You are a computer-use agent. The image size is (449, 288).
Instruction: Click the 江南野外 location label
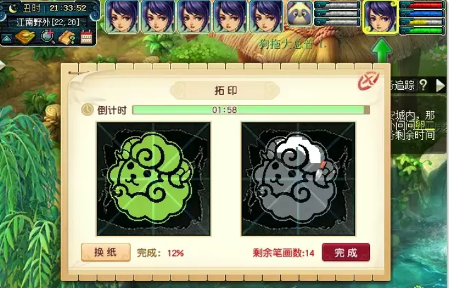click(48, 22)
